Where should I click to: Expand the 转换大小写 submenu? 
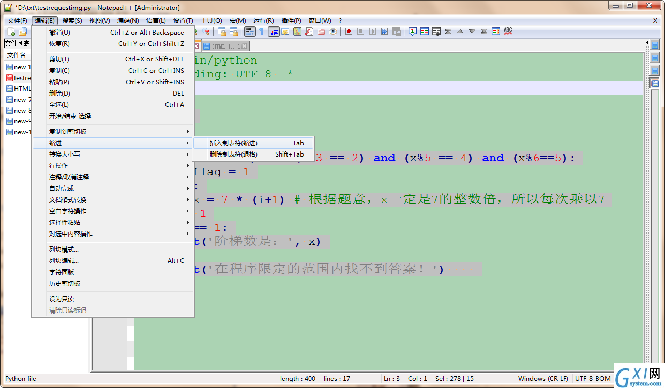point(113,154)
